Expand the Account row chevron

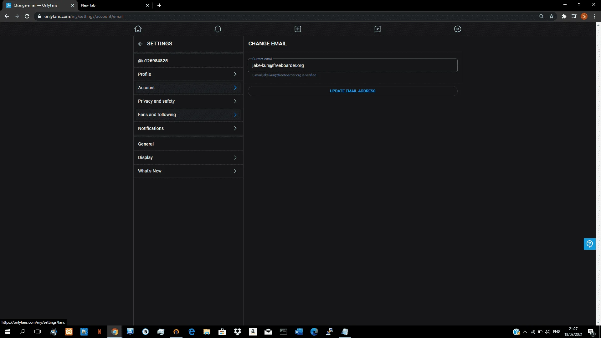[235, 88]
